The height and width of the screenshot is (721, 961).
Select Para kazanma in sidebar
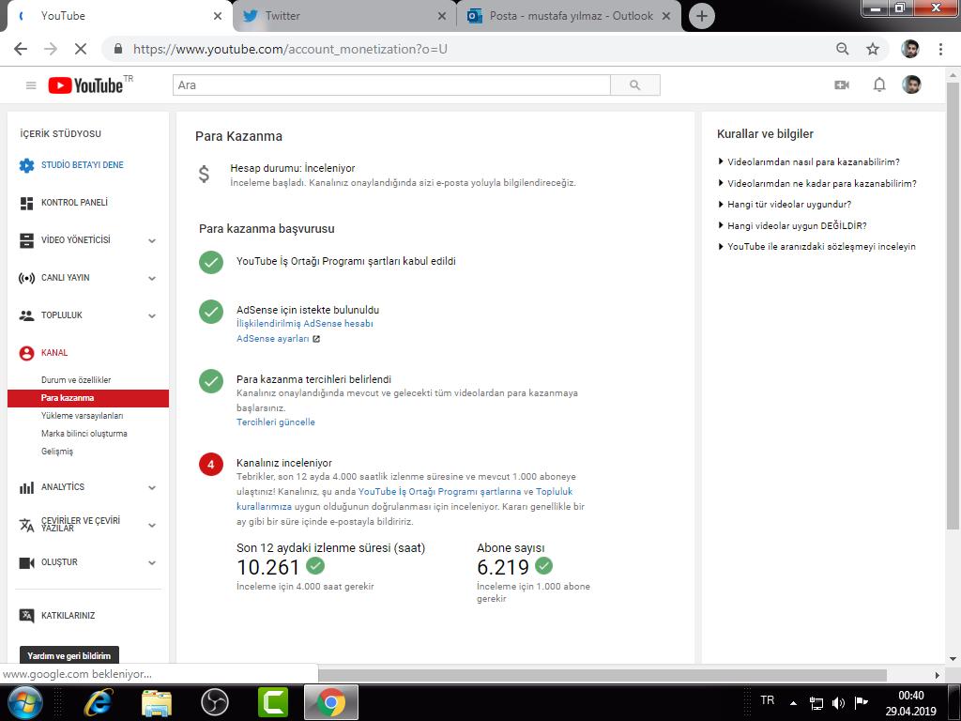pyautogui.click(x=87, y=398)
